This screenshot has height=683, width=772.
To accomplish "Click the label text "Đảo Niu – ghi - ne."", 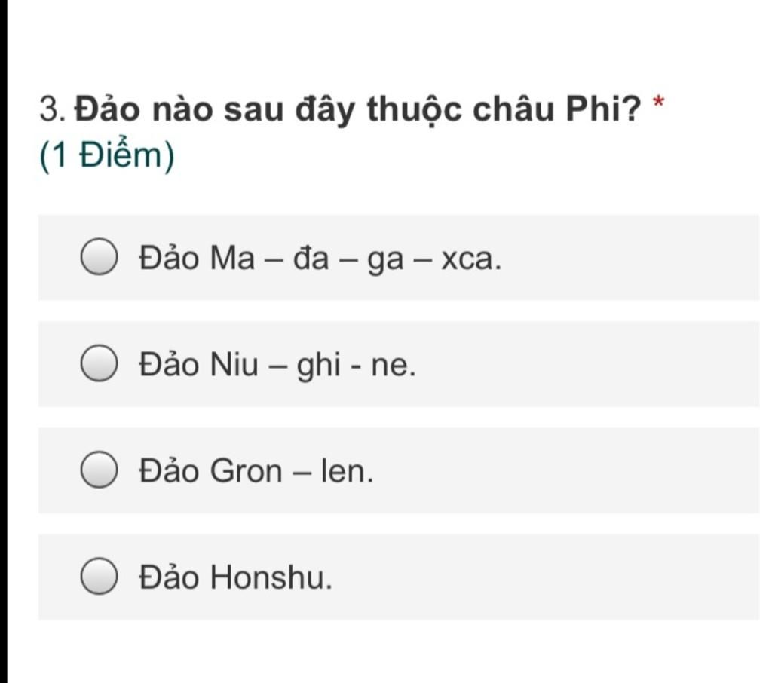I will pos(277,365).
